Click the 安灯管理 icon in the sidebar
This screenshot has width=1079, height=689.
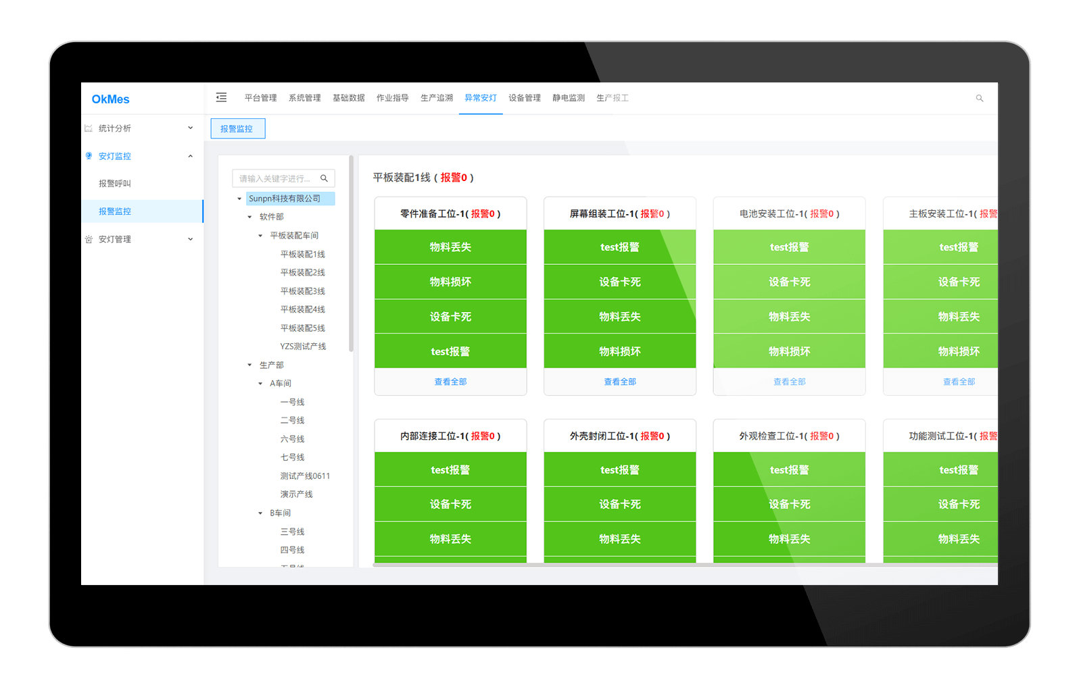89,239
